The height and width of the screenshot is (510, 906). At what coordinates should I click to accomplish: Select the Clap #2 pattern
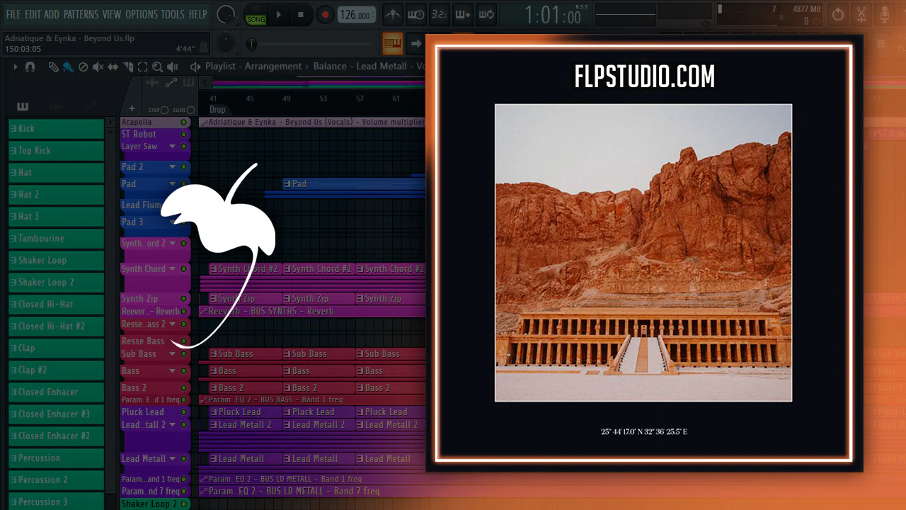(x=57, y=370)
